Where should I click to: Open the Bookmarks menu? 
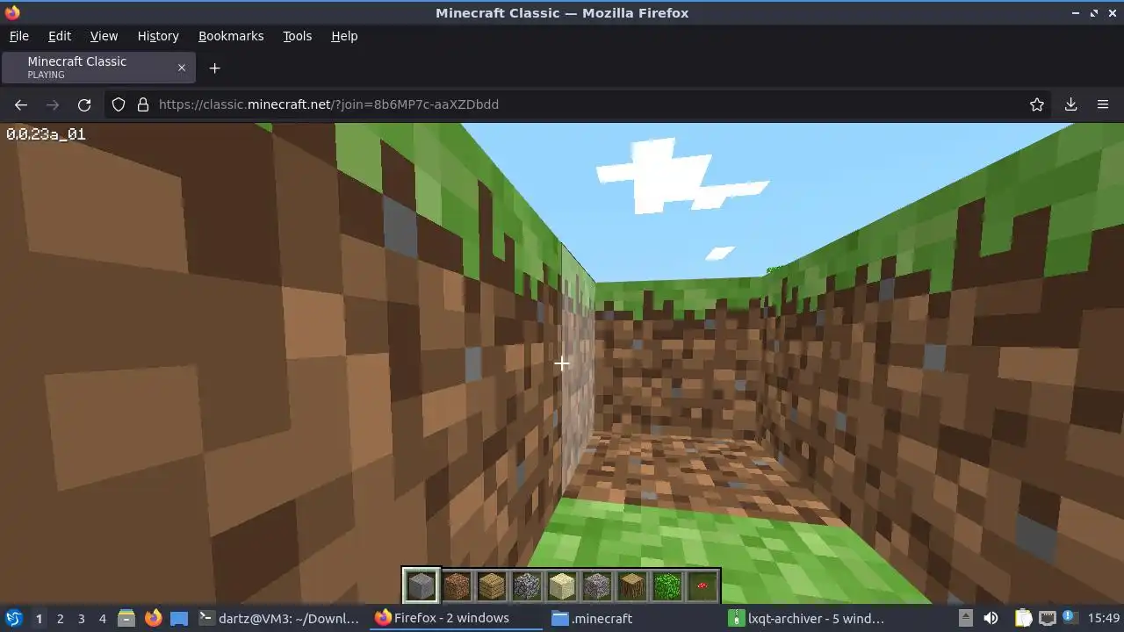pyautogui.click(x=231, y=36)
